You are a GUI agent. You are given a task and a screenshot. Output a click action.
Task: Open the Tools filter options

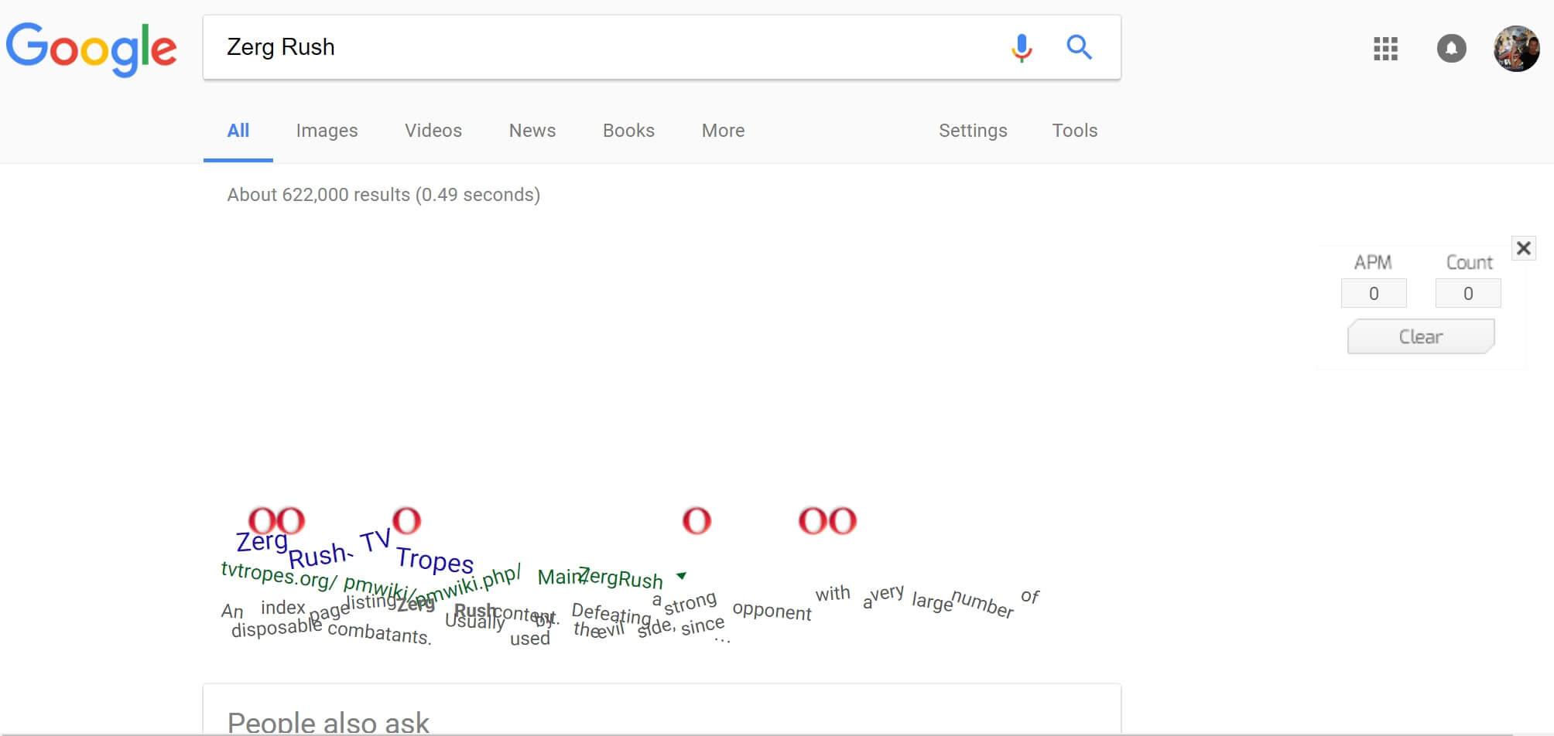click(x=1074, y=131)
